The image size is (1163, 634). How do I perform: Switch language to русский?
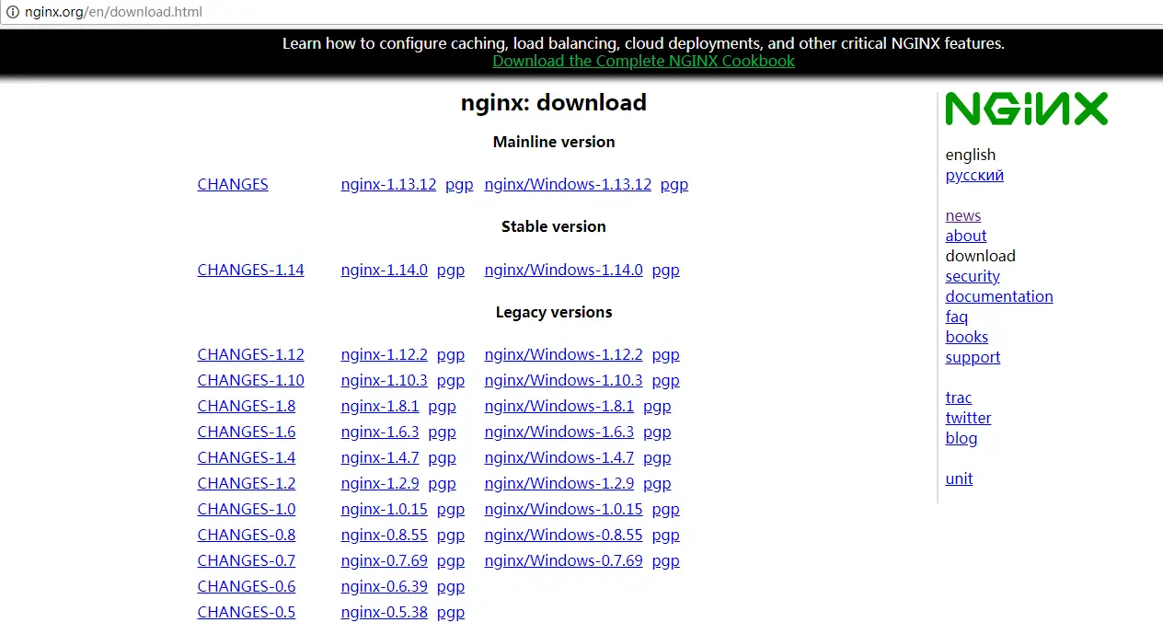[x=974, y=175]
